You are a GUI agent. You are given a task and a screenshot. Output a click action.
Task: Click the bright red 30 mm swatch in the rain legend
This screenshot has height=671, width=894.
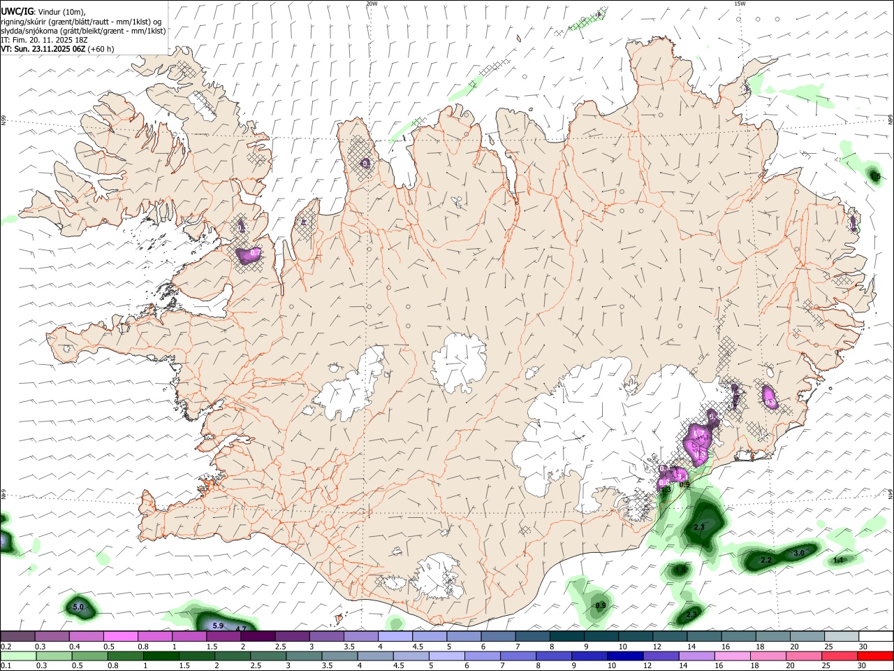(x=876, y=656)
